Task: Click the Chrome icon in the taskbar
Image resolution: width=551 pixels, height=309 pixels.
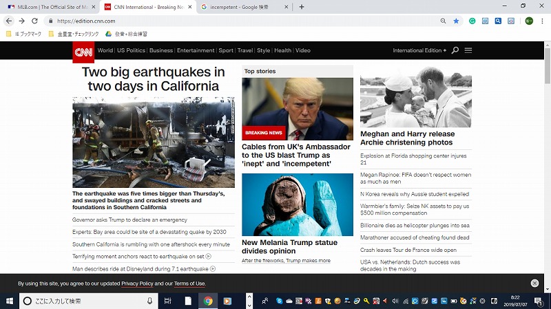Action: click(208, 301)
